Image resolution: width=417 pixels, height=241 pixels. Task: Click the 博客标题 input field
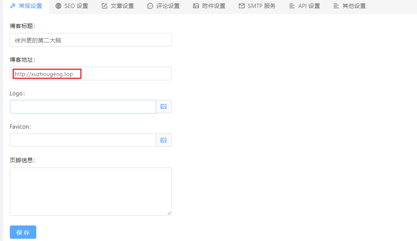pyautogui.click(x=91, y=40)
